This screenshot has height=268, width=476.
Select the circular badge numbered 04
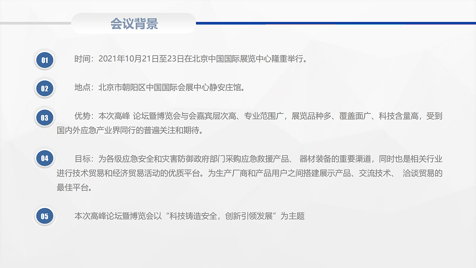pyautogui.click(x=45, y=158)
